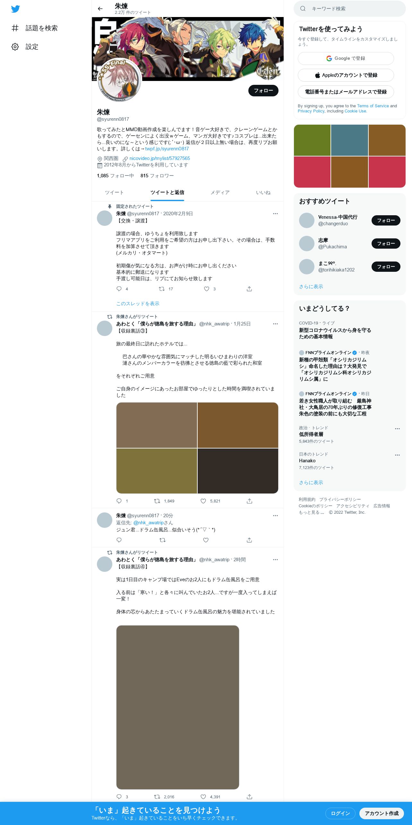Image resolution: width=412 pixels, height=825 pixels.
Task: Open more menu on pinned tweet
Action: point(275,214)
